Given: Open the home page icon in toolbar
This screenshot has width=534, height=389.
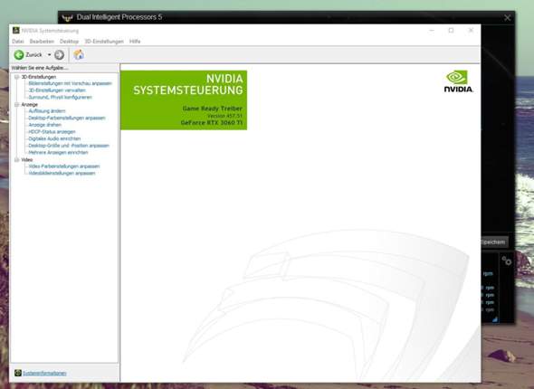Looking at the screenshot, I should coord(79,54).
